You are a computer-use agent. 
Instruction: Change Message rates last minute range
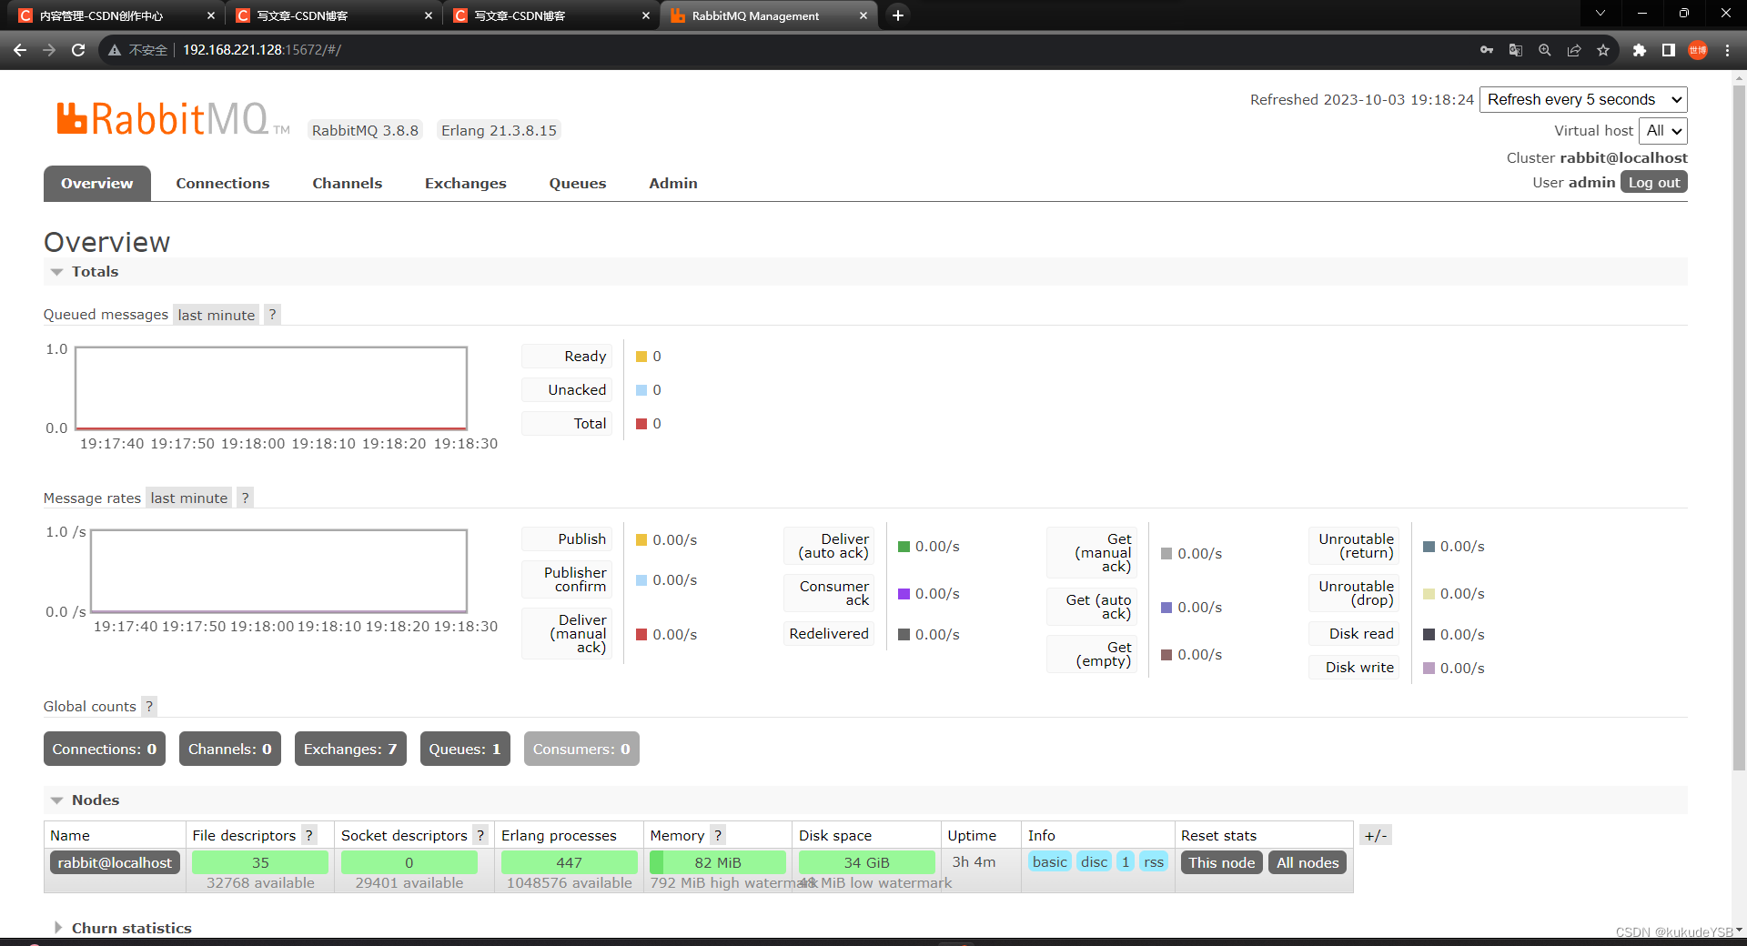(x=189, y=498)
